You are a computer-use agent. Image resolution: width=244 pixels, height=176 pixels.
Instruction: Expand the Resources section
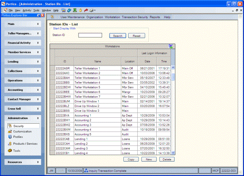pyautogui.click(x=23, y=162)
